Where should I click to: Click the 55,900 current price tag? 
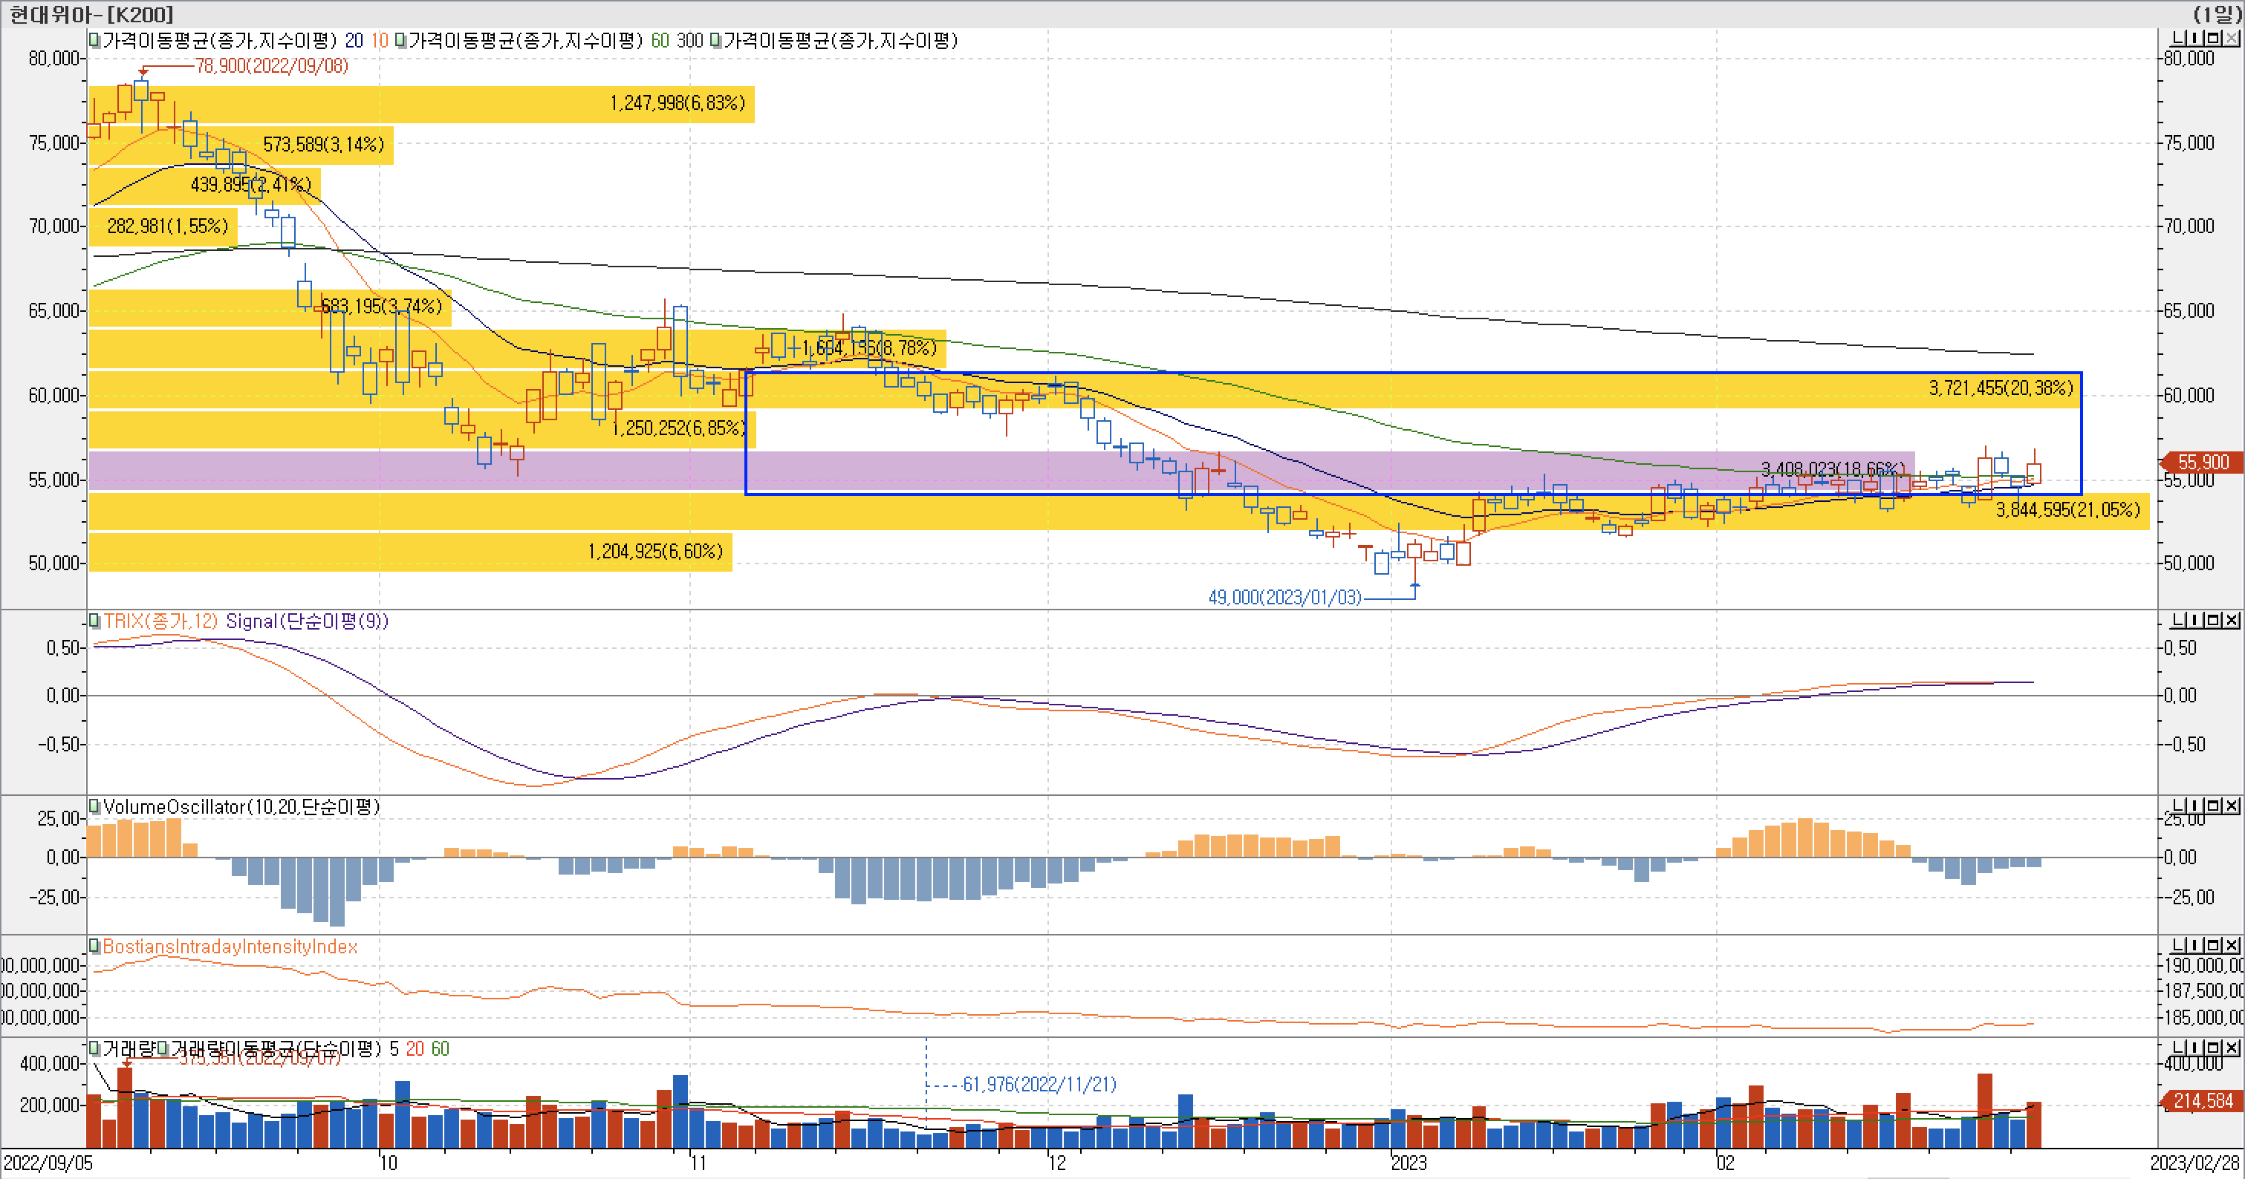tap(2203, 463)
